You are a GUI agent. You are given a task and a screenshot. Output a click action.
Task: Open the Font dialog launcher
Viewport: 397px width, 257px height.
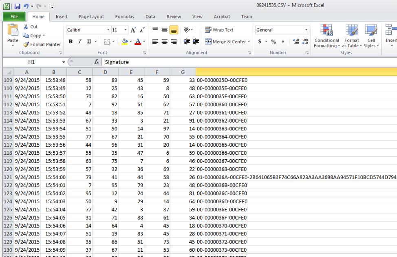[x=144, y=53]
